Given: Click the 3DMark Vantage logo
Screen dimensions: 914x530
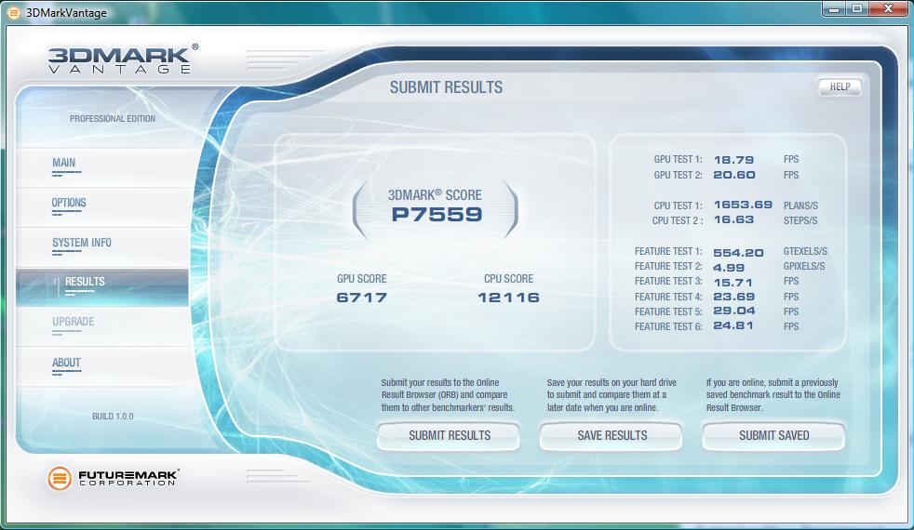Looking at the screenshot, I should 123,60.
